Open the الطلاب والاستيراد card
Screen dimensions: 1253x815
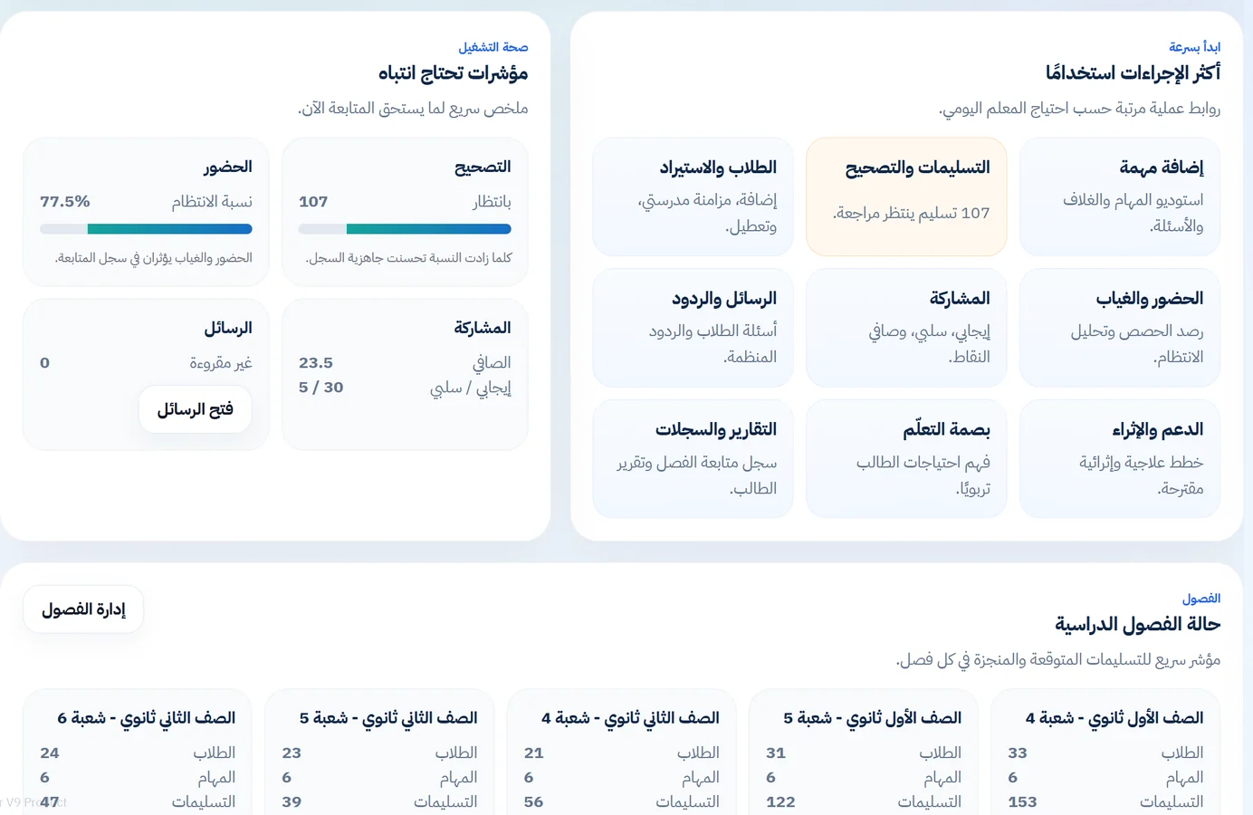pyautogui.click(x=693, y=197)
